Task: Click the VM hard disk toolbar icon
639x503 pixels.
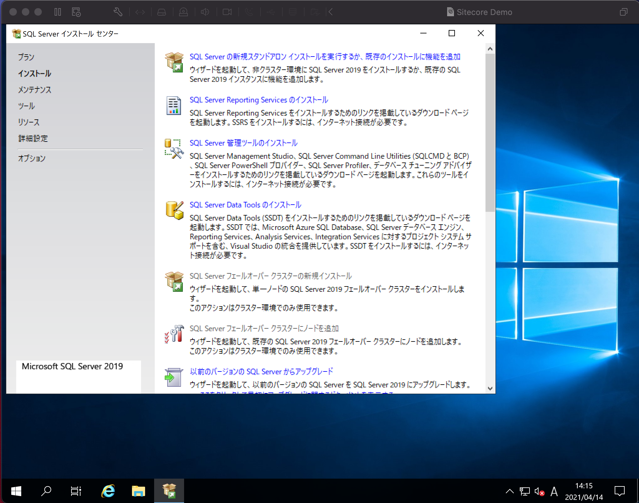Action: click(x=162, y=12)
